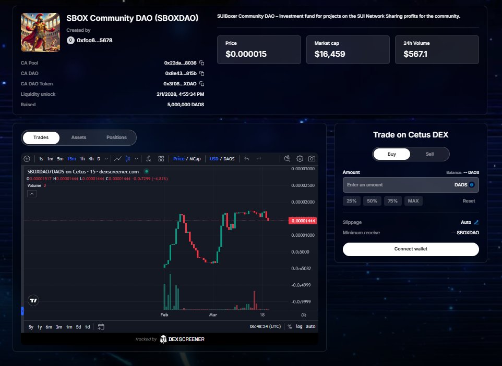Screen dimensions: 502x366
Task: Open the SBOX Community DAO thumbnail image
Action: [40, 32]
